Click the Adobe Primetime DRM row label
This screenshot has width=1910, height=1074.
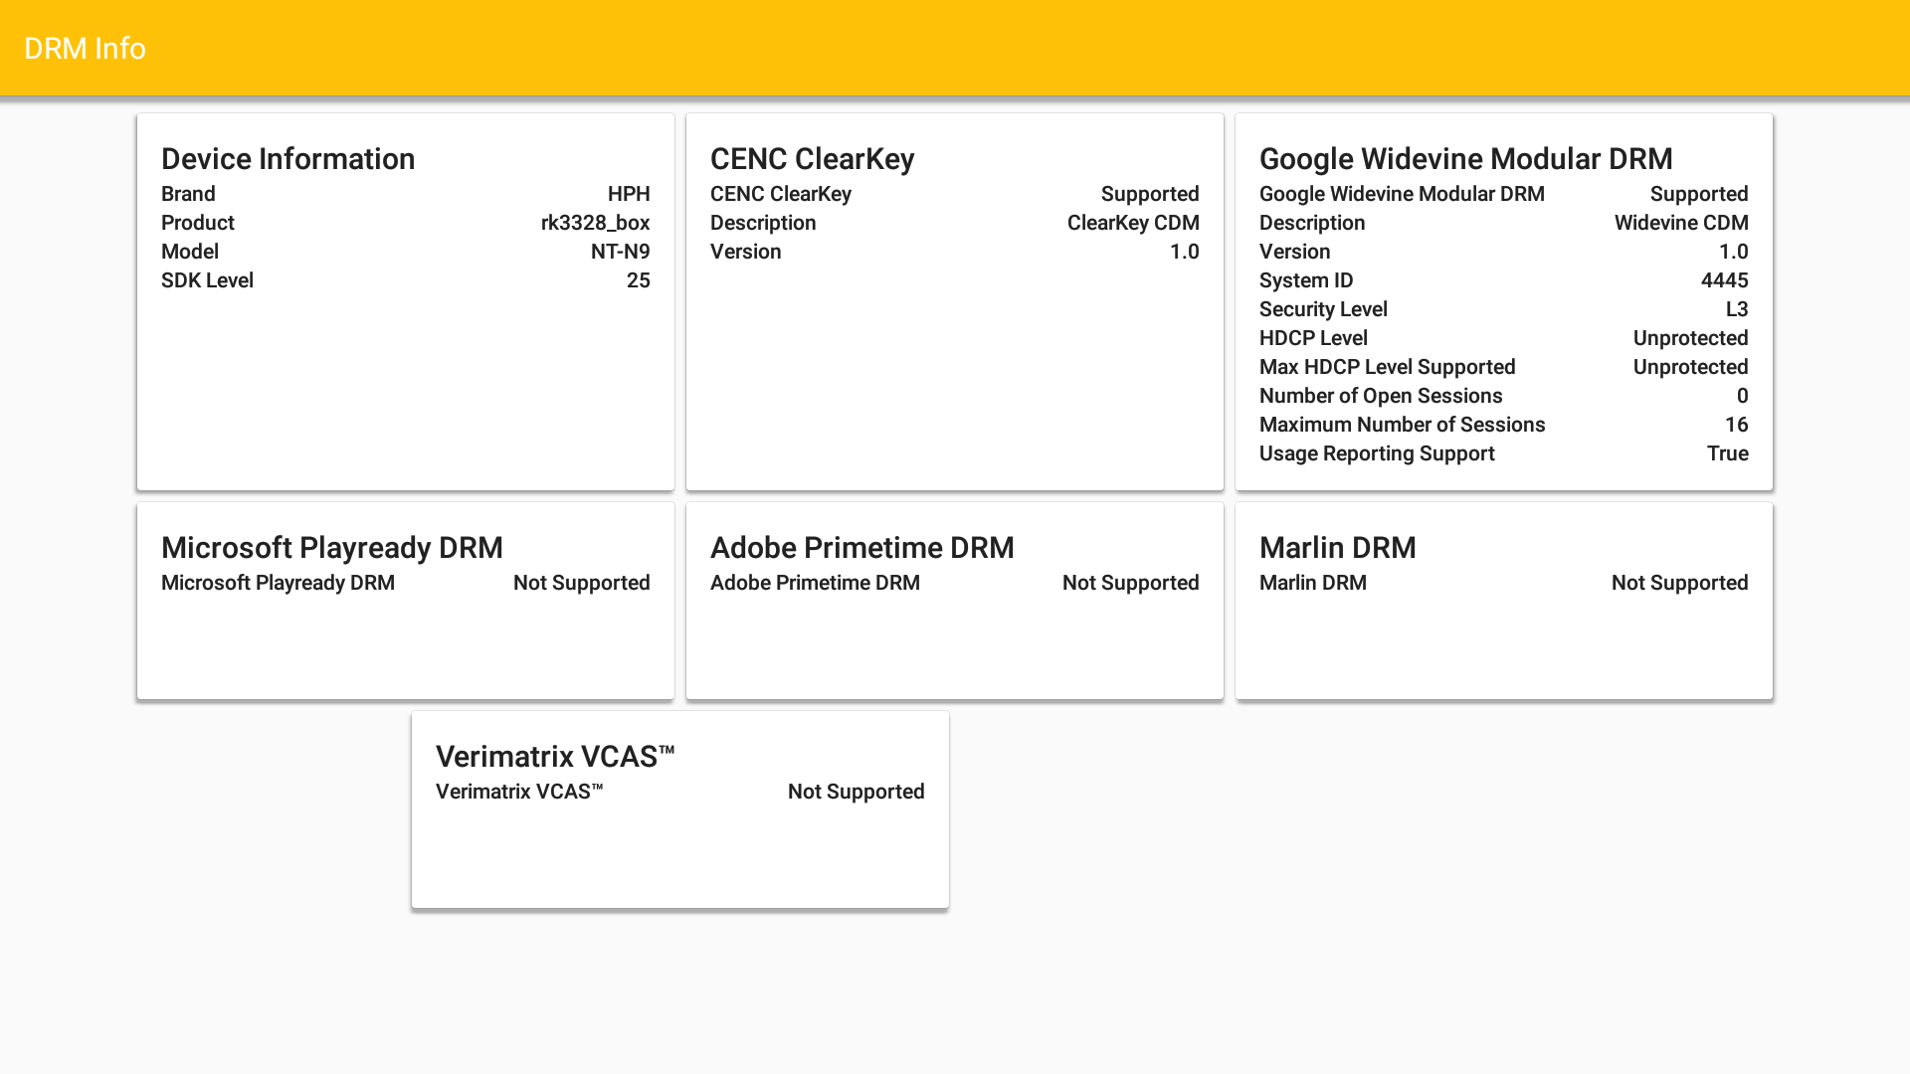click(815, 583)
